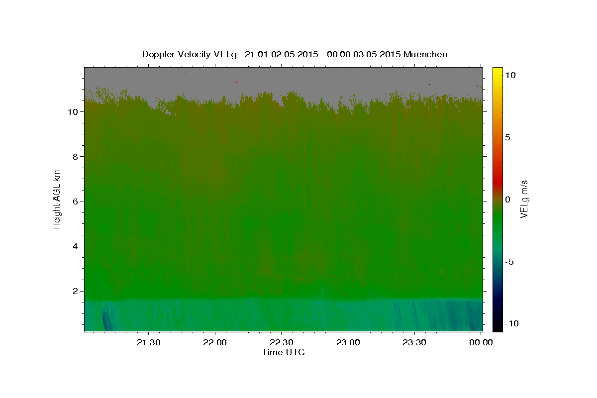Click the 'Muenchen' location in the title
The image size is (597, 398).
coord(425,54)
